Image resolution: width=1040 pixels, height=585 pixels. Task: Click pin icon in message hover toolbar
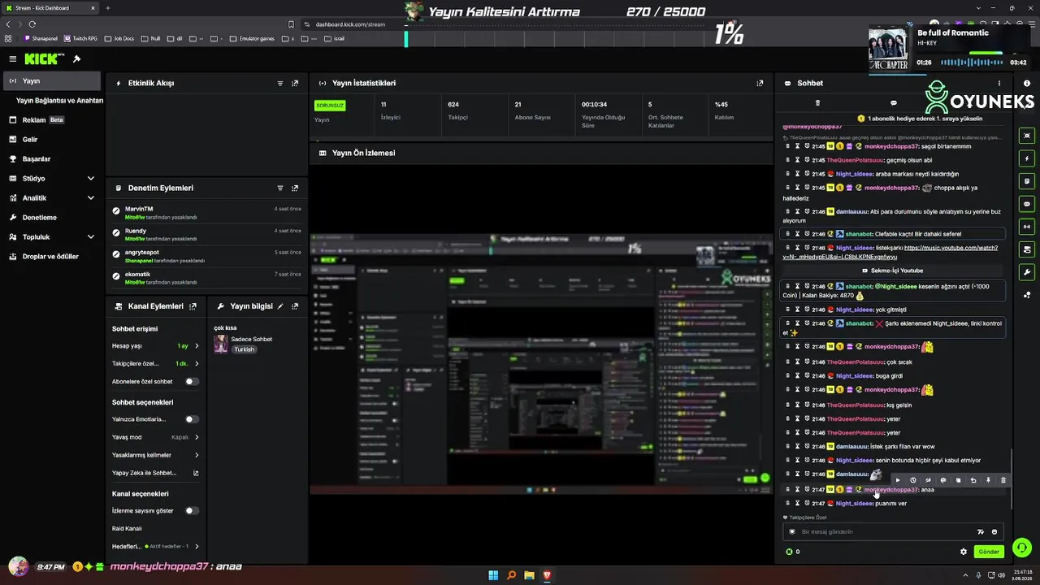point(989,480)
